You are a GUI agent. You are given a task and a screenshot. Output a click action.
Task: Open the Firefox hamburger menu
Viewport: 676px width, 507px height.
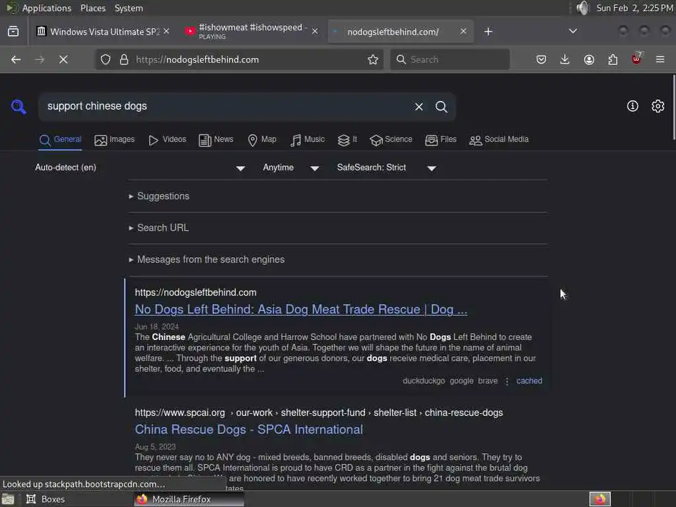click(x=660, y=59)
